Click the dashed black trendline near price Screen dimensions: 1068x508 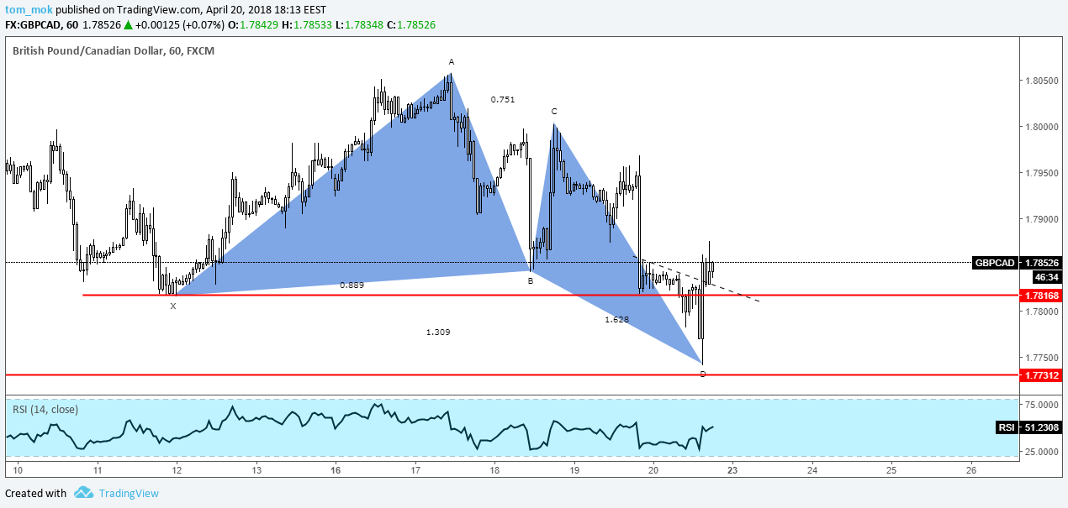[x=696, y=278]
